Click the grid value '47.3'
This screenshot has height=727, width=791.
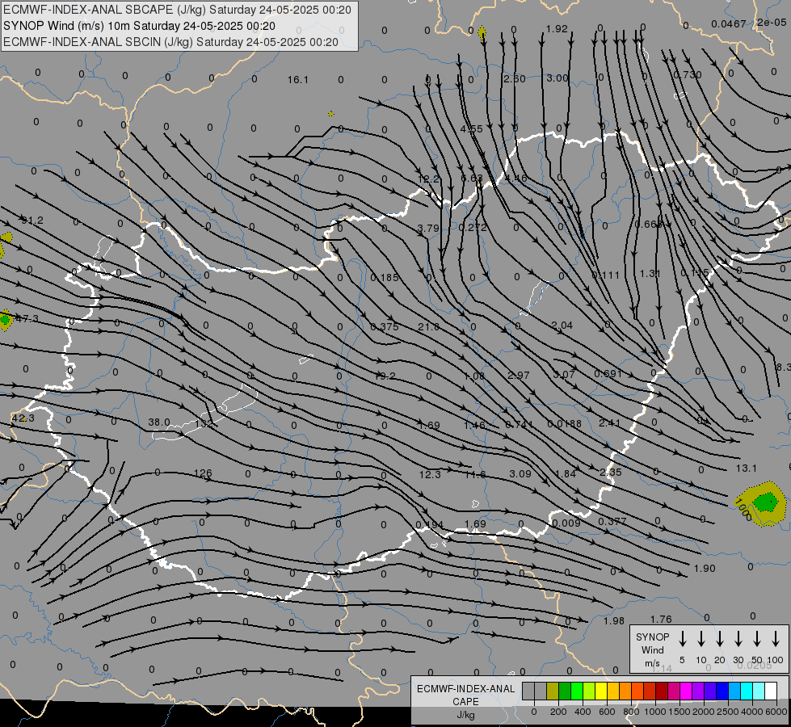27,318
